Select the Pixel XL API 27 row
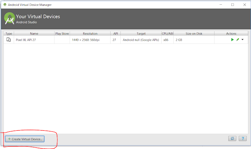 126,39
